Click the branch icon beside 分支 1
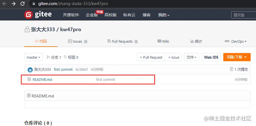256x126 pixels. [x=48, y=57]
